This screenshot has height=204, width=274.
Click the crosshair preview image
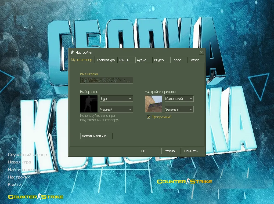pyautogui.click(x=154, y=104)
